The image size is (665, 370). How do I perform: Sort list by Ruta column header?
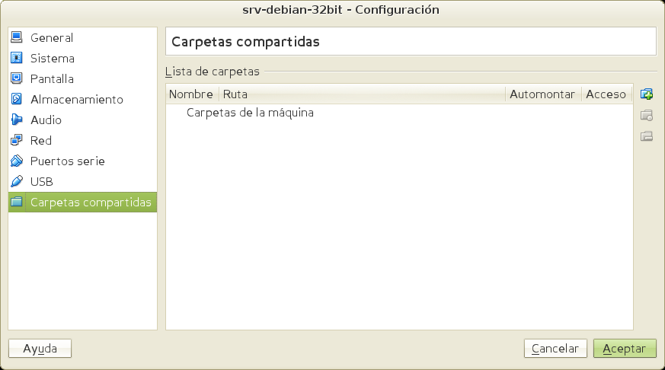(362, 94)
